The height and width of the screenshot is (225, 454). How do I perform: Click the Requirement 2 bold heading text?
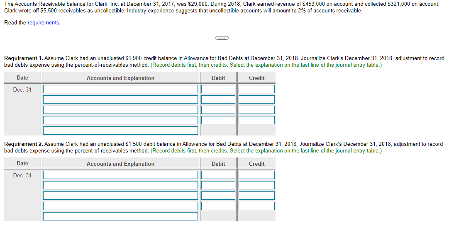pos(24,144)
